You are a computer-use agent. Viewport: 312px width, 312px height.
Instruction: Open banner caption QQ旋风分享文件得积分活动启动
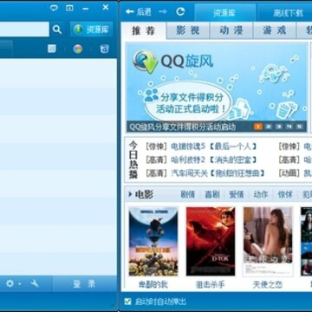(x=182, y=127)
